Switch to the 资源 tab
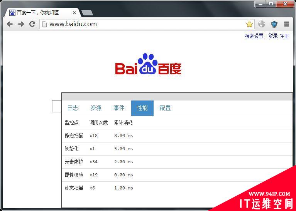This screenshot has height=211, width=296. pos(96,108)
